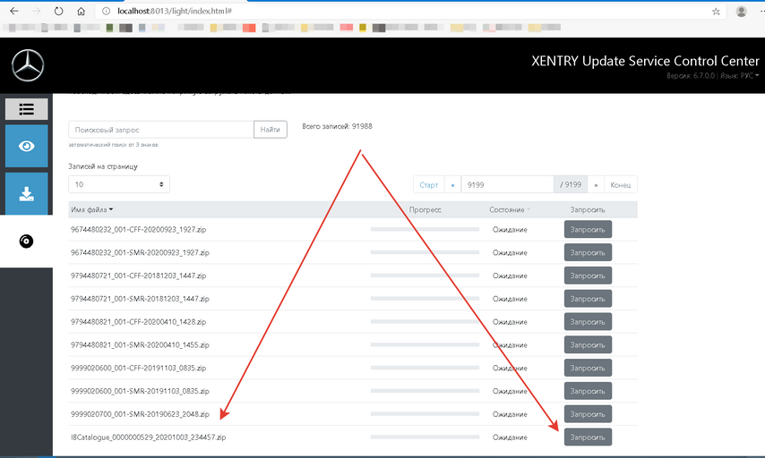Open browser profile avatar icon
The width and height of the screenshot is (765, 458).
pyautogui.click(x=741, y=12)
